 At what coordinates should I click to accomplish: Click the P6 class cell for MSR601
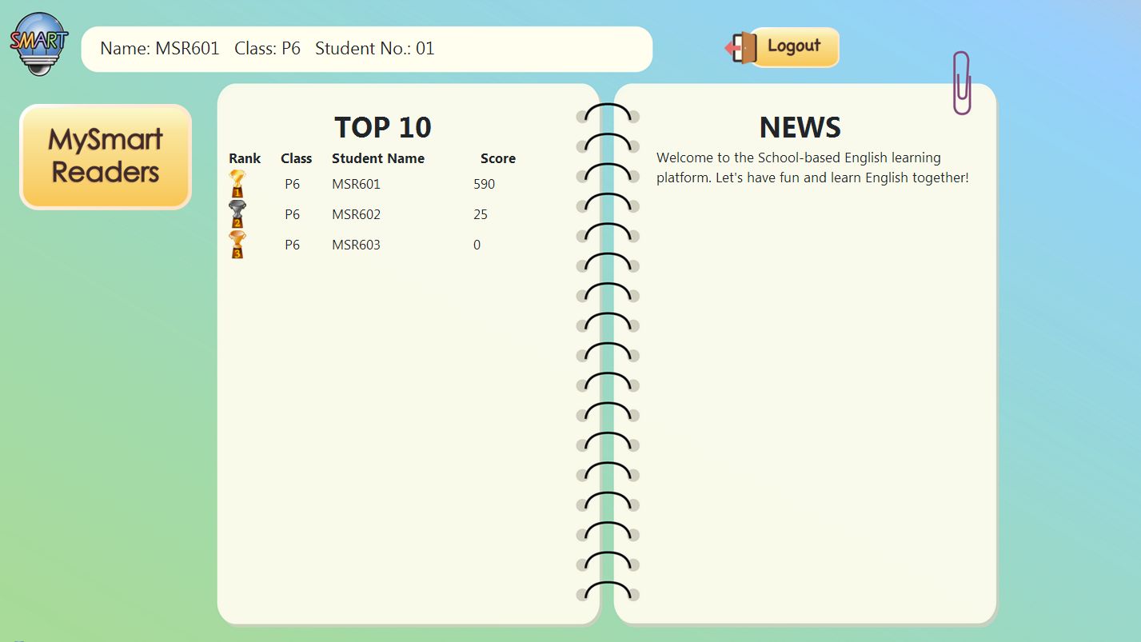click(293, 184)
